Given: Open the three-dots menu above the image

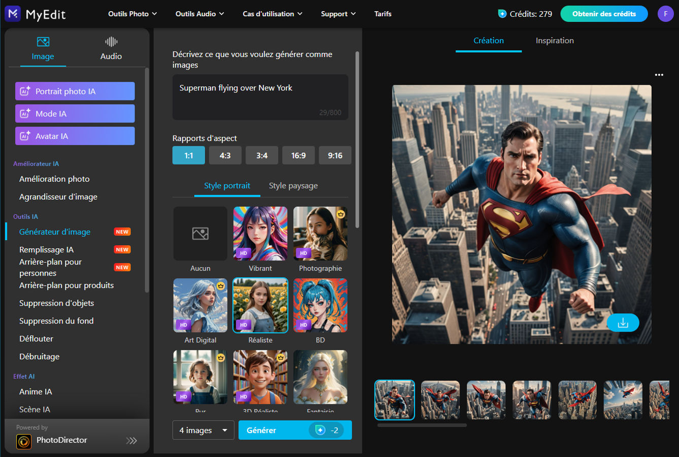Looking at the screenshot, I should tap(659, 75).
